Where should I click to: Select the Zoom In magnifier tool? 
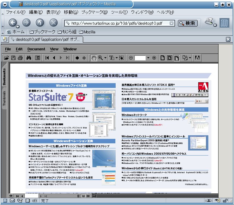100,58
